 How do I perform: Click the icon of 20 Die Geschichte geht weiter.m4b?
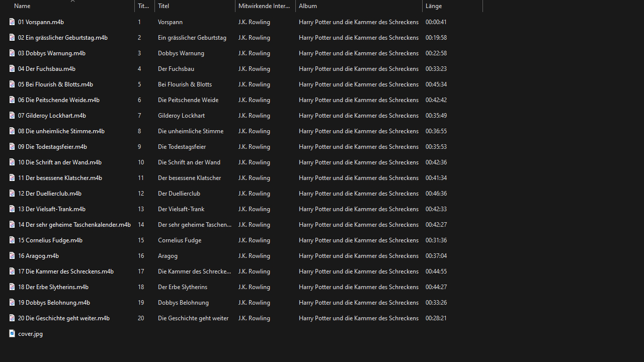(12, 318)
